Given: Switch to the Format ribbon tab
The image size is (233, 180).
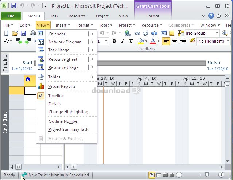Looking at the screenshot, I should (153, 16).
